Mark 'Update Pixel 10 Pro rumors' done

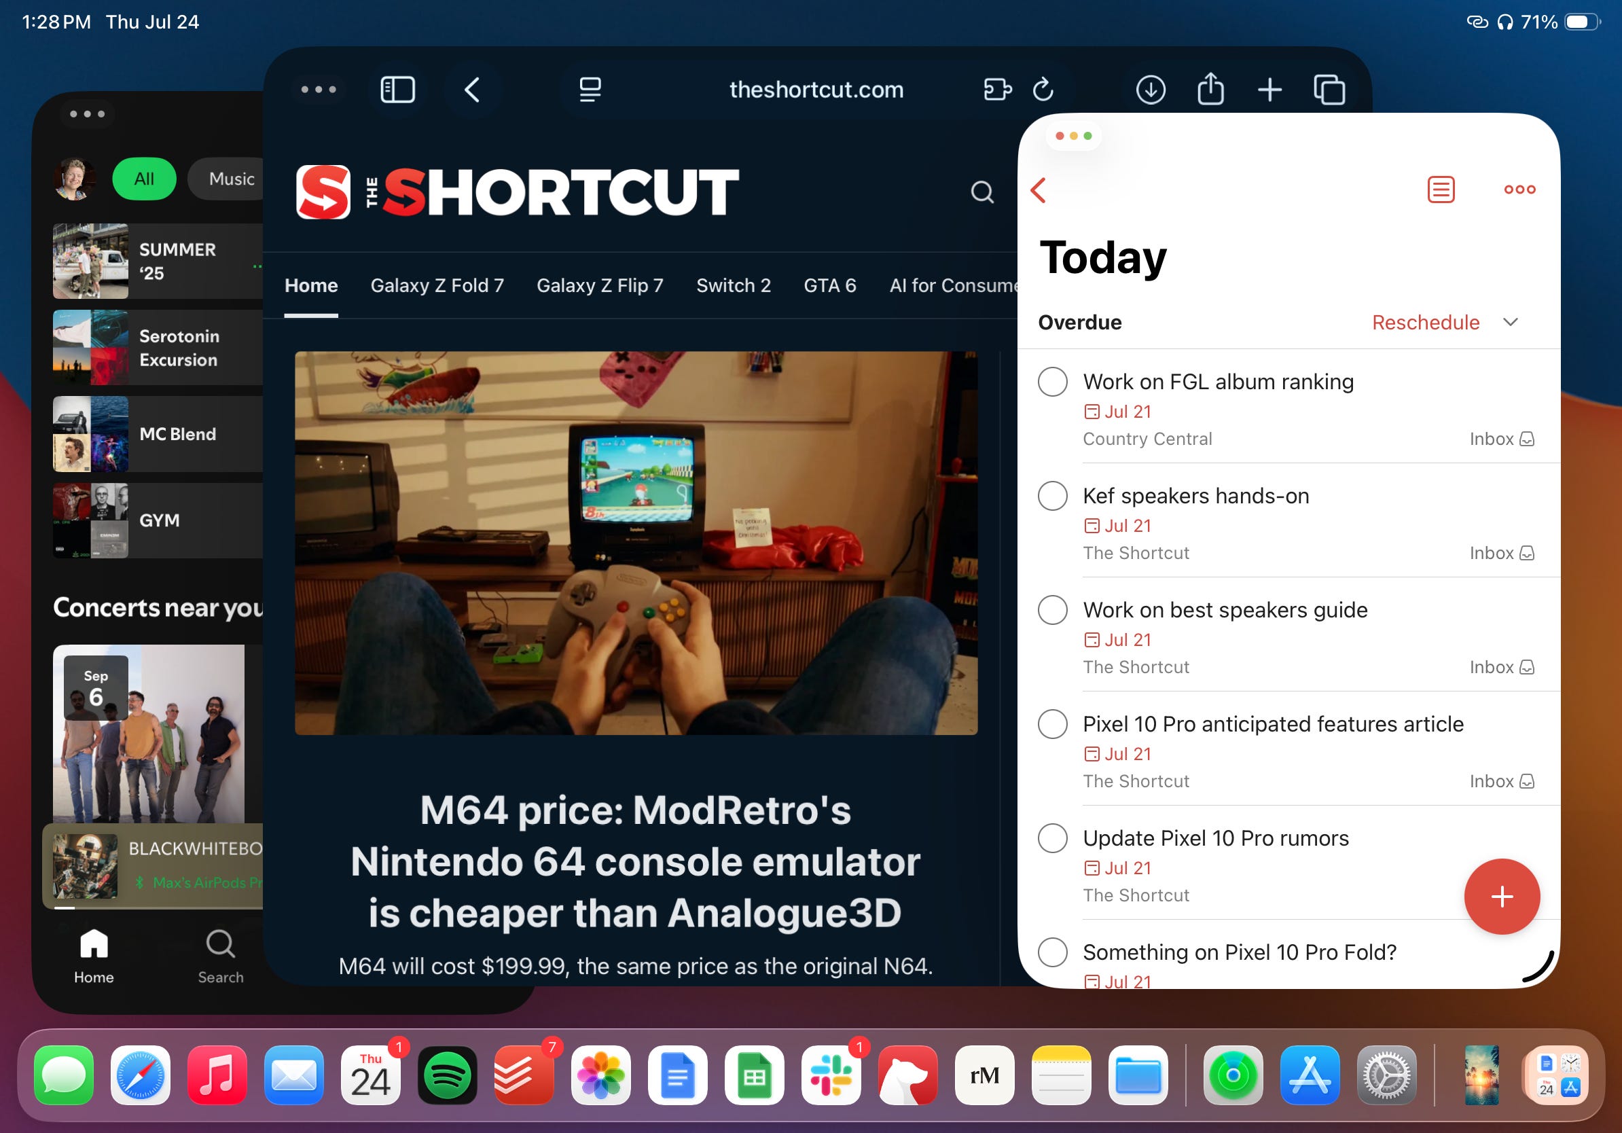click(1053, 838)
